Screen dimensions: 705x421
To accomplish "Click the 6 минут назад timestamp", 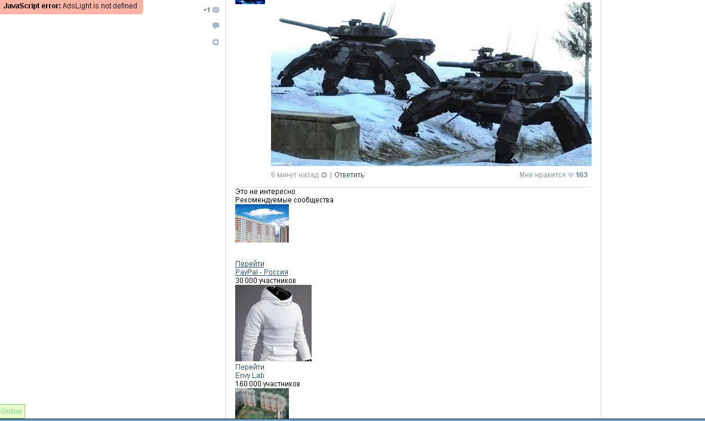I will (x=295, y=175).
